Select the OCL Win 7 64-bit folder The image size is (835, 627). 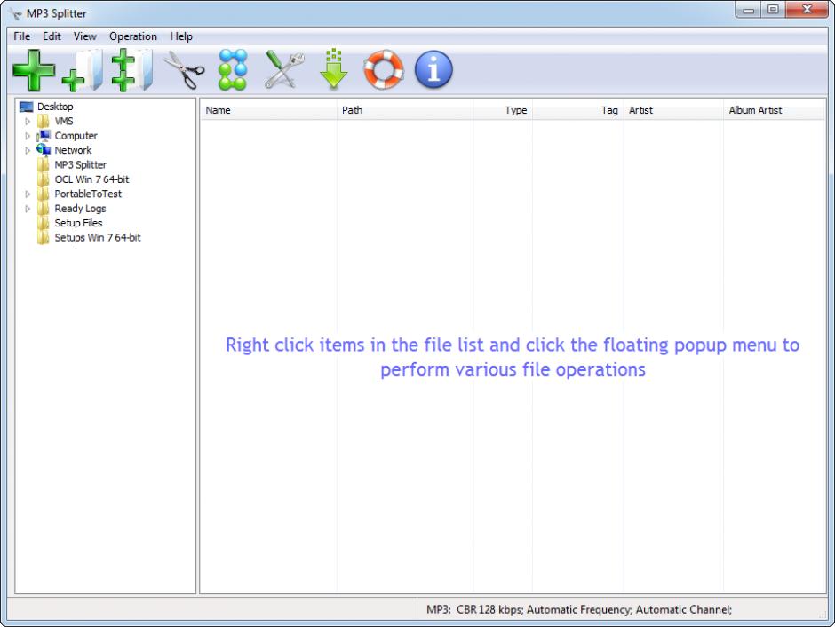pyautogui.click(x=91, y=179)
